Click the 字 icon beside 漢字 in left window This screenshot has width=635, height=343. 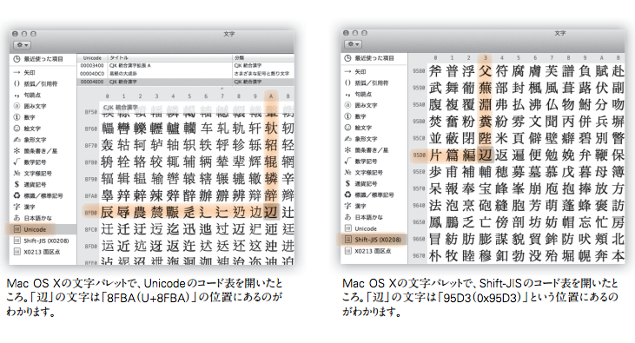[17, 207]
